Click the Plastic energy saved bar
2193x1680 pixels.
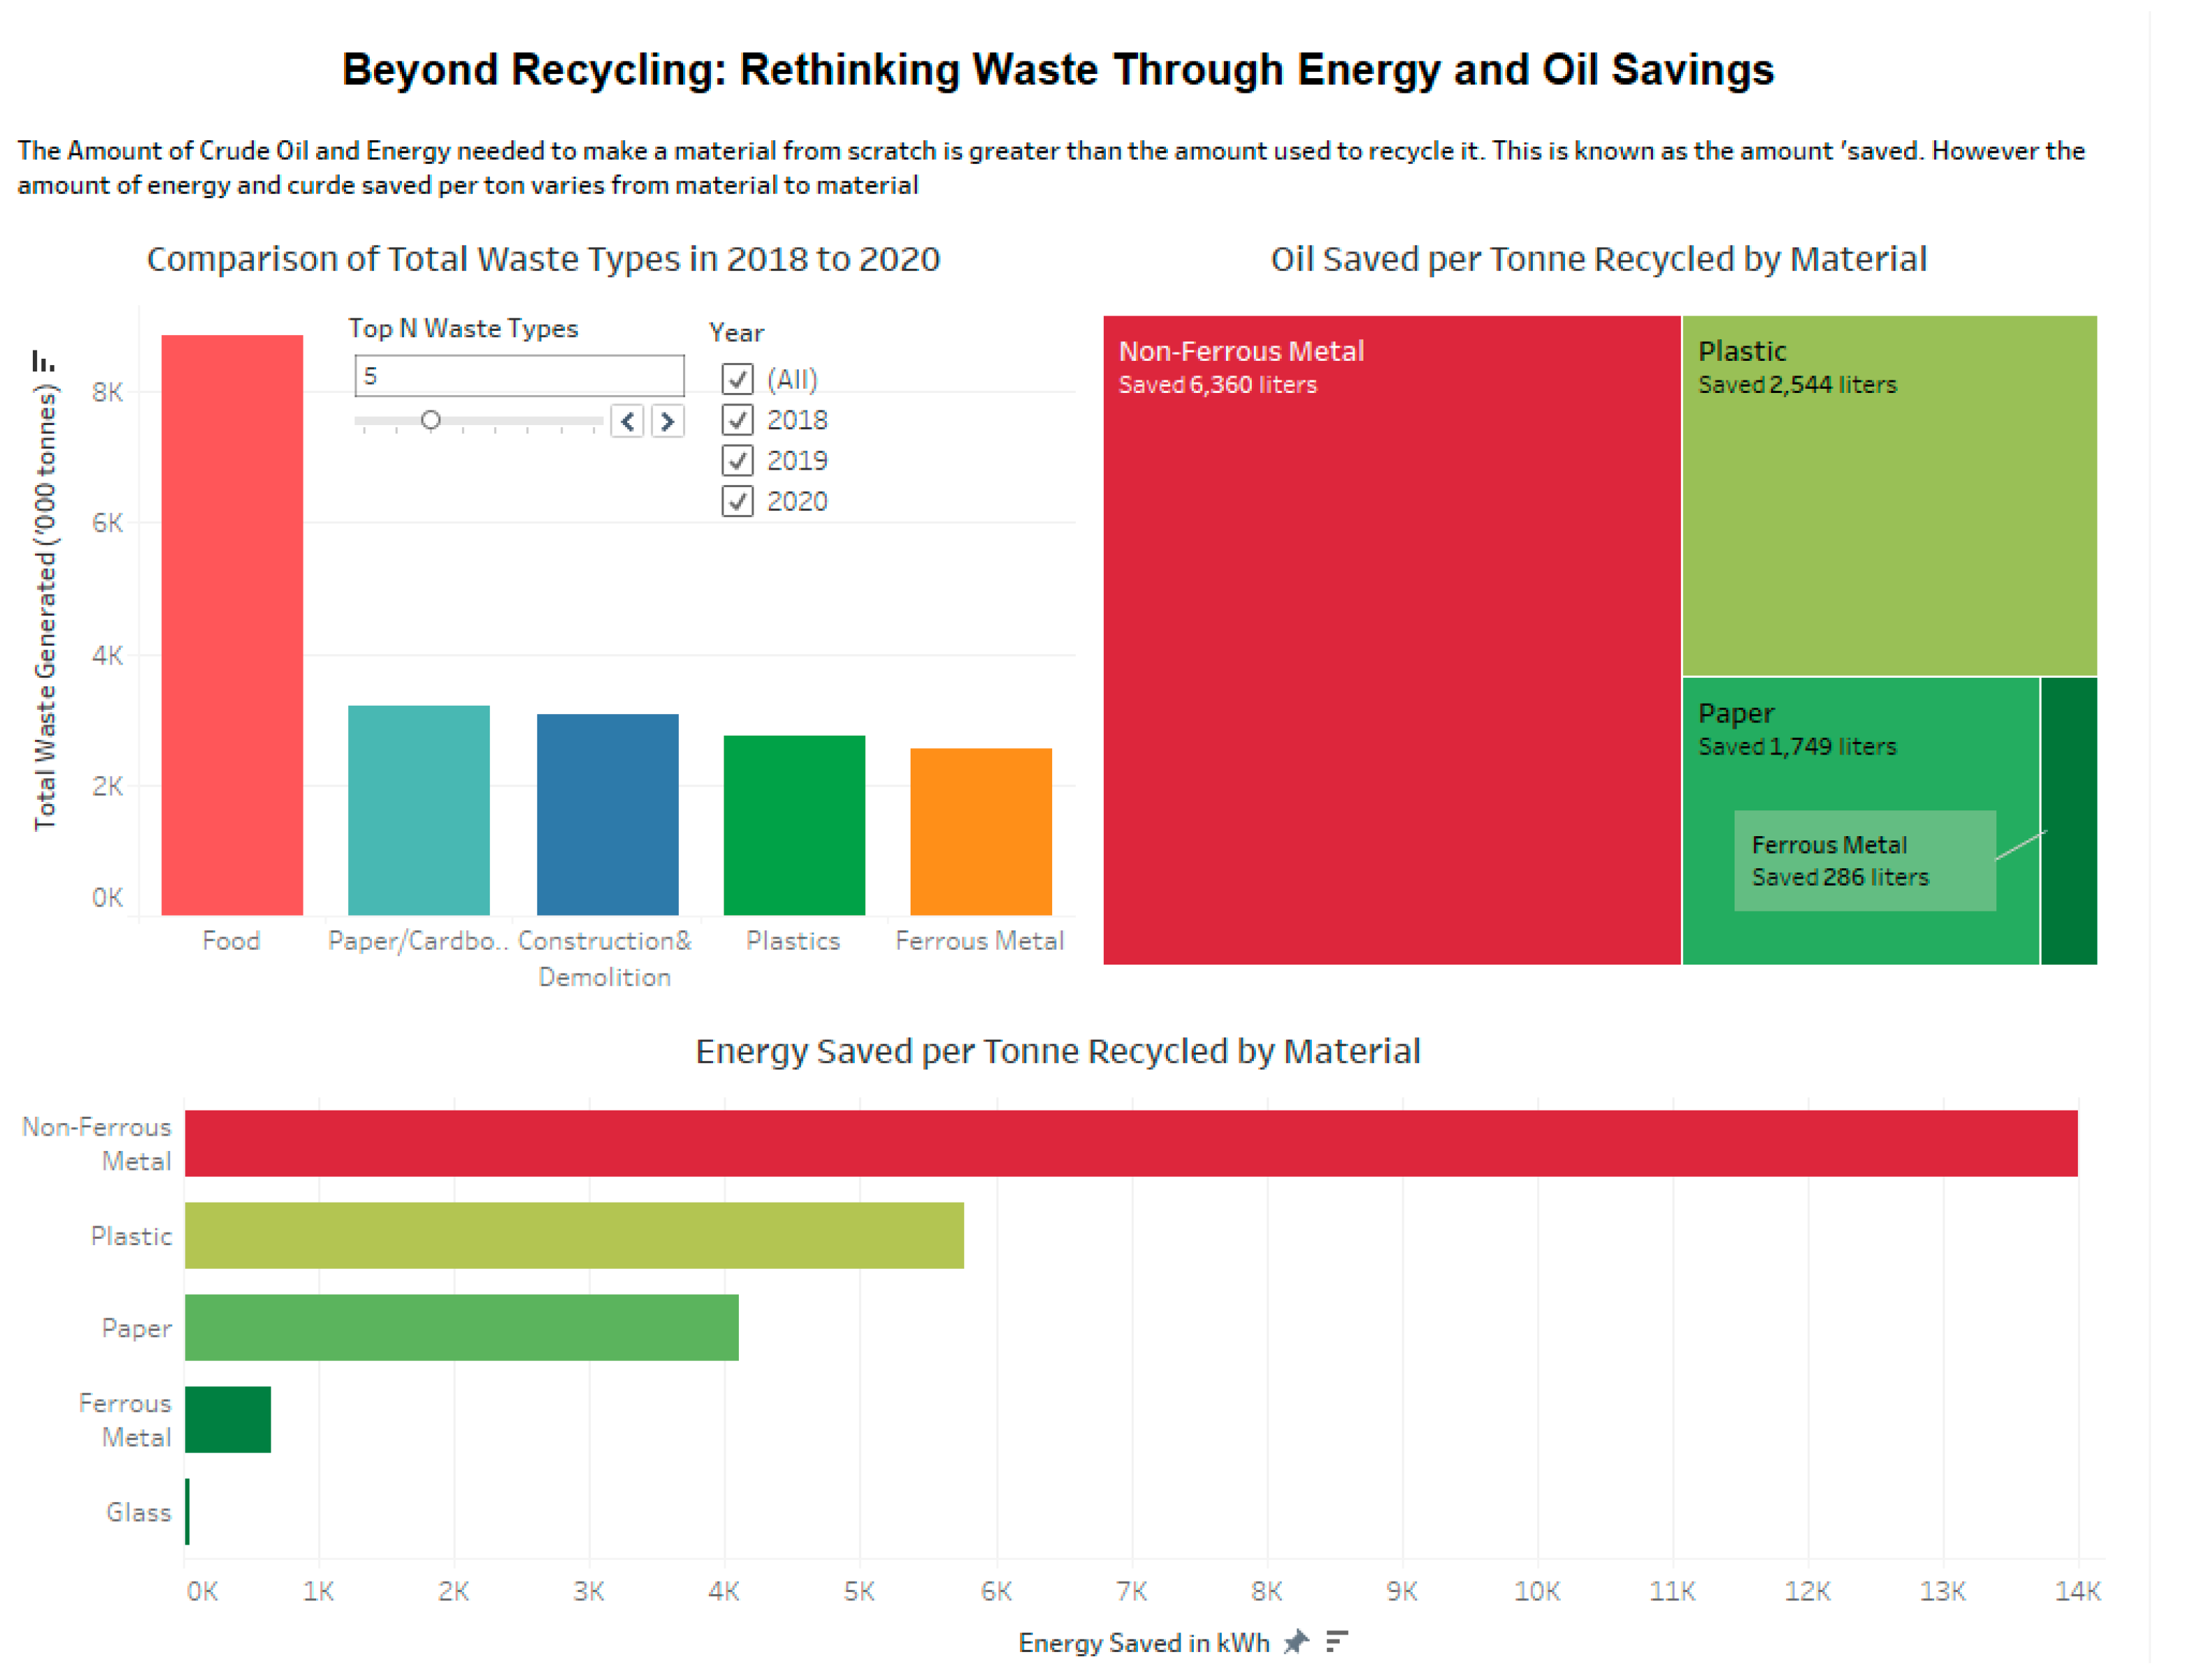click(574, 1236)
